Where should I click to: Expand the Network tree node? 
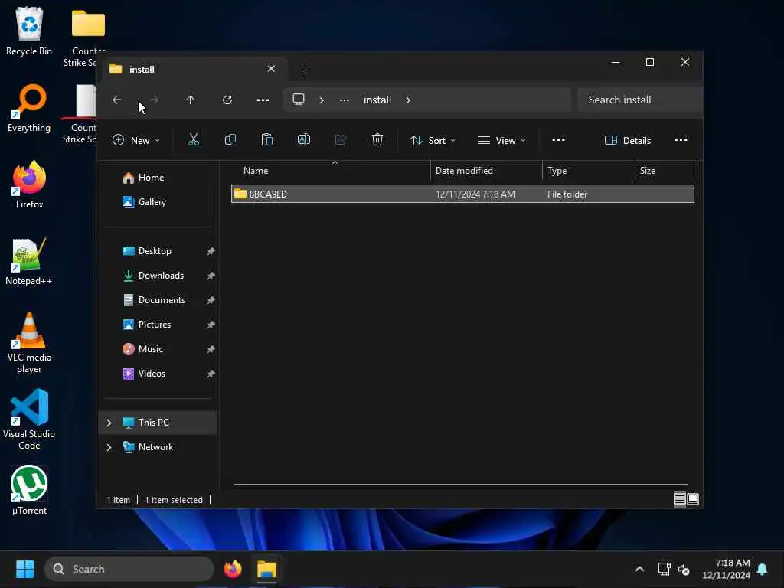click(x=109, y=447)
